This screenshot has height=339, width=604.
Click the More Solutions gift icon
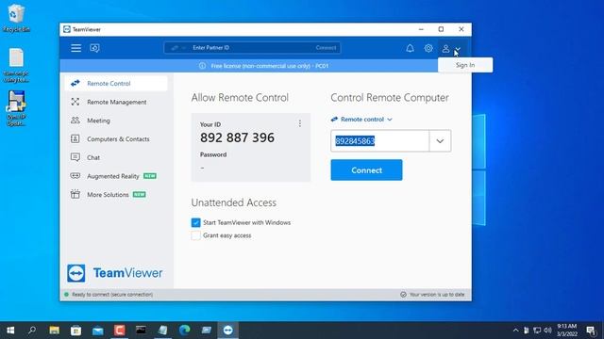tap(75, 194)
